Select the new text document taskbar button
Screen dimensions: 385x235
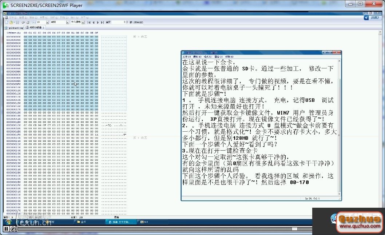[x=121, y=222]
